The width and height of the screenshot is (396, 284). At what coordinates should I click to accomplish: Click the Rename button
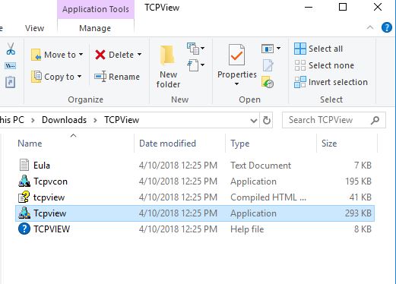point(117,77)
